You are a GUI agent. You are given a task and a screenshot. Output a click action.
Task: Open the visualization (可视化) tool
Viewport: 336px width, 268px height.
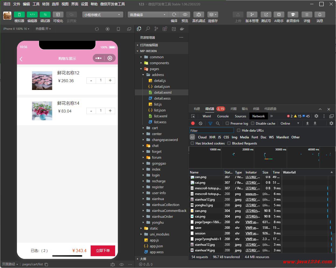58,15
